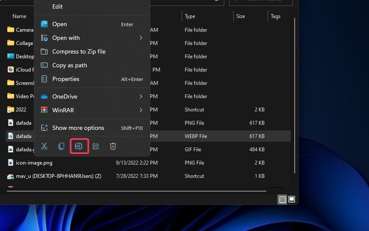Image resolution: width=369 pixels, height=231 pixels.
Task: Click the Cut scissors icon
Action: point(44,146)
